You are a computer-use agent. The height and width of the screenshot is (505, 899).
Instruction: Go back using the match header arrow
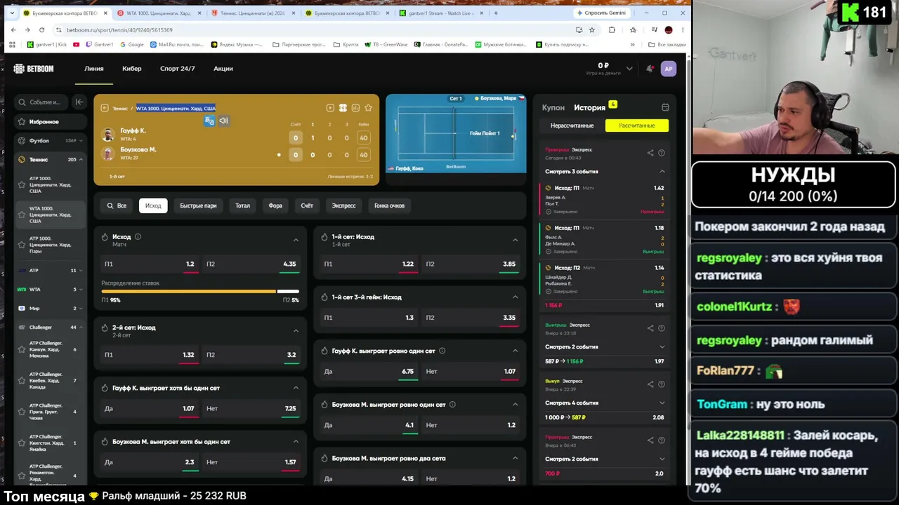tap(105, 108)
